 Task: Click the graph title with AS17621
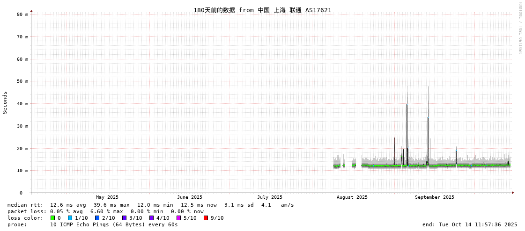coord(262,10)
